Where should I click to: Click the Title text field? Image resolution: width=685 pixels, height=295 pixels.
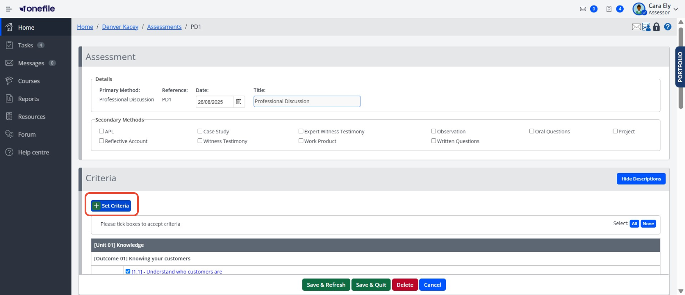307,101
